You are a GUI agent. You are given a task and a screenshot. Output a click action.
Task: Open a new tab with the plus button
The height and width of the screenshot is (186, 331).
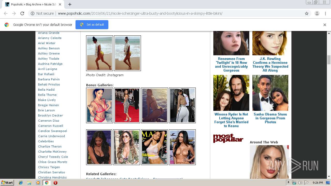(x=70, y=4)
